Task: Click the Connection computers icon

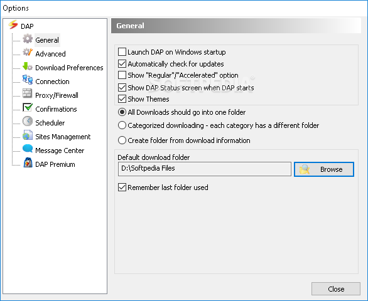Action: 28,80
